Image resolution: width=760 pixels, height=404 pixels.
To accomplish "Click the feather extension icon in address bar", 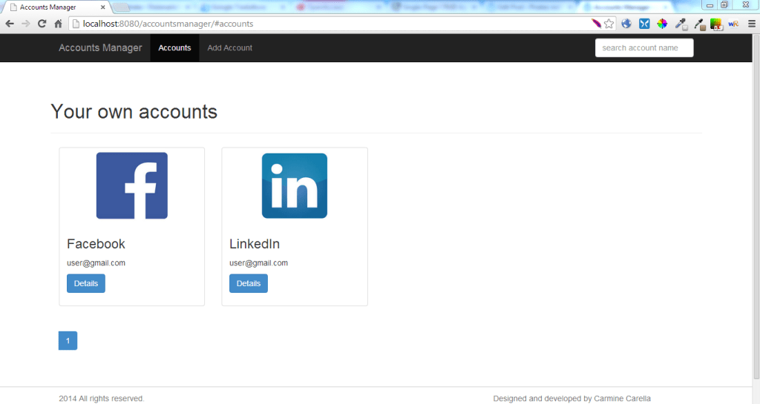I will (596, 24).
